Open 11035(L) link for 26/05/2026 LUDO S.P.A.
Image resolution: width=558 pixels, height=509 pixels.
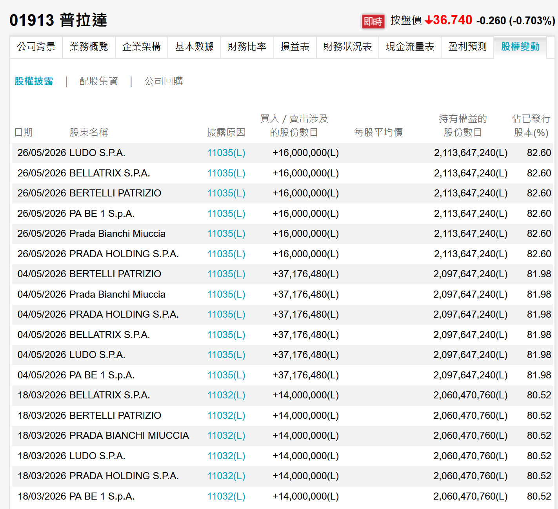(x=226, y=153)
